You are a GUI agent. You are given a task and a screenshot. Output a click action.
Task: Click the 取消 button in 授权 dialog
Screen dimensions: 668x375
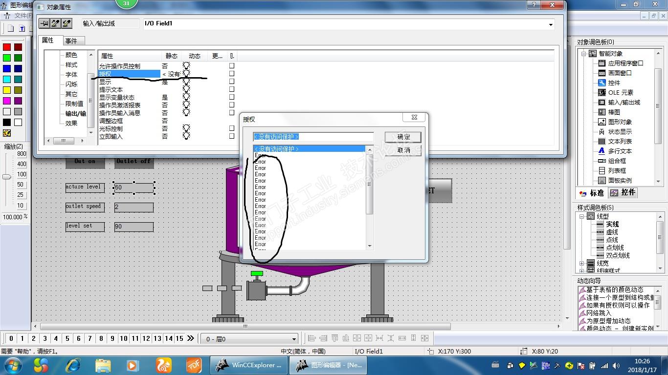click(x=403, y=150)
